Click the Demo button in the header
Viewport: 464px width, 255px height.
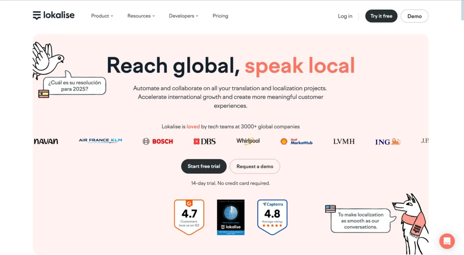pos(414,16)
